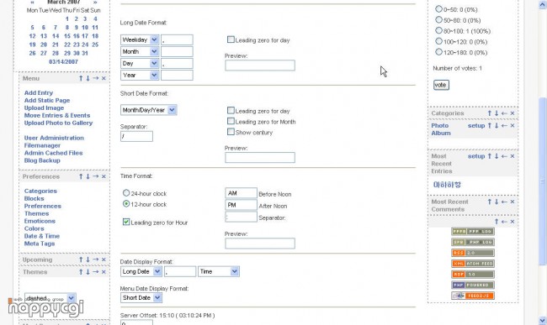
Task: Move Upcoming block to the right
Action: [96, 259]
